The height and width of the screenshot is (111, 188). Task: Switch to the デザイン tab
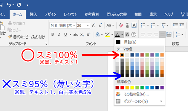(50, 14)
